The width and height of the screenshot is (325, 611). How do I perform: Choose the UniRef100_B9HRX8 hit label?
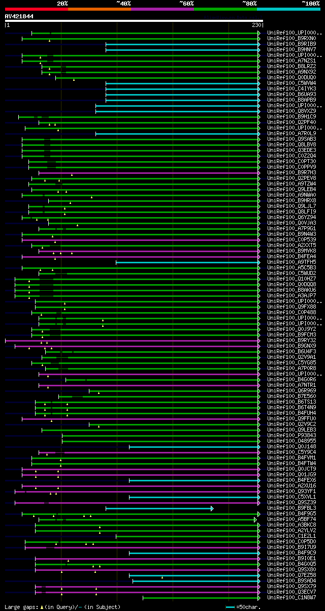click(292, 200)
